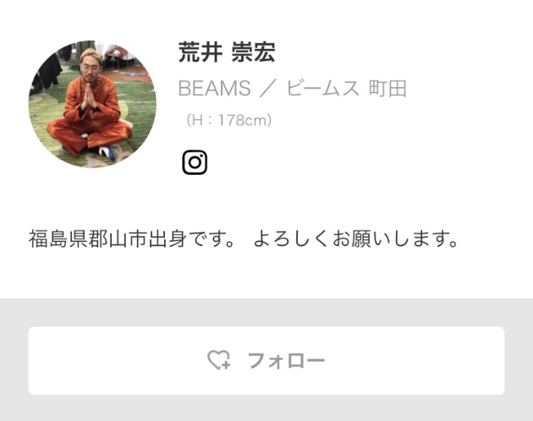The image size is (533, 421).
Task: Click the フォロー label text
Action: pyautogui.click(x=286, y=360)
